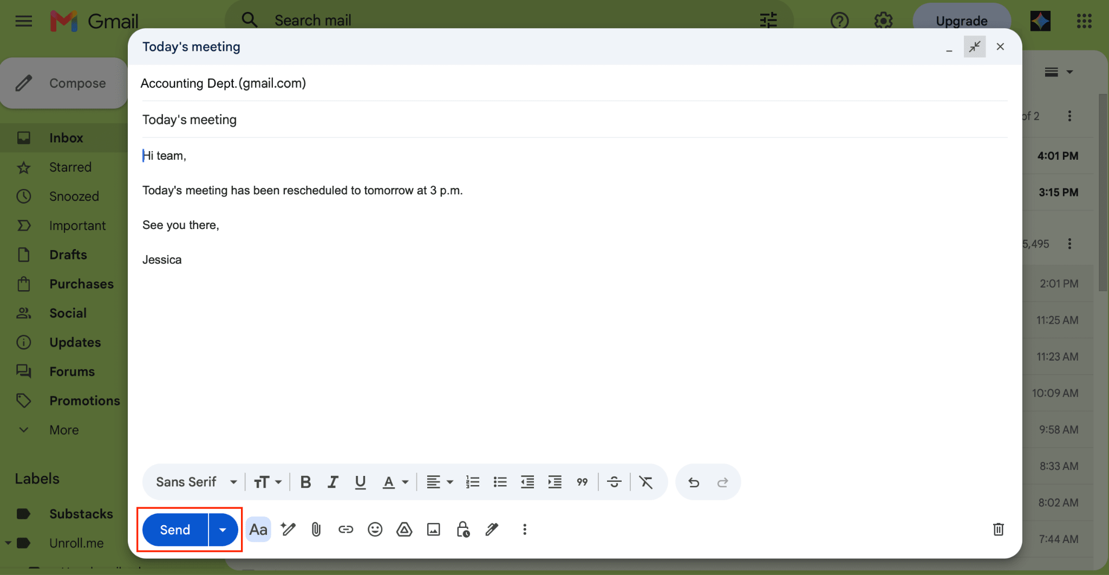1109x575 pixels.
Task: Toggle confidential mode lock icon
Action: [463, 530]
